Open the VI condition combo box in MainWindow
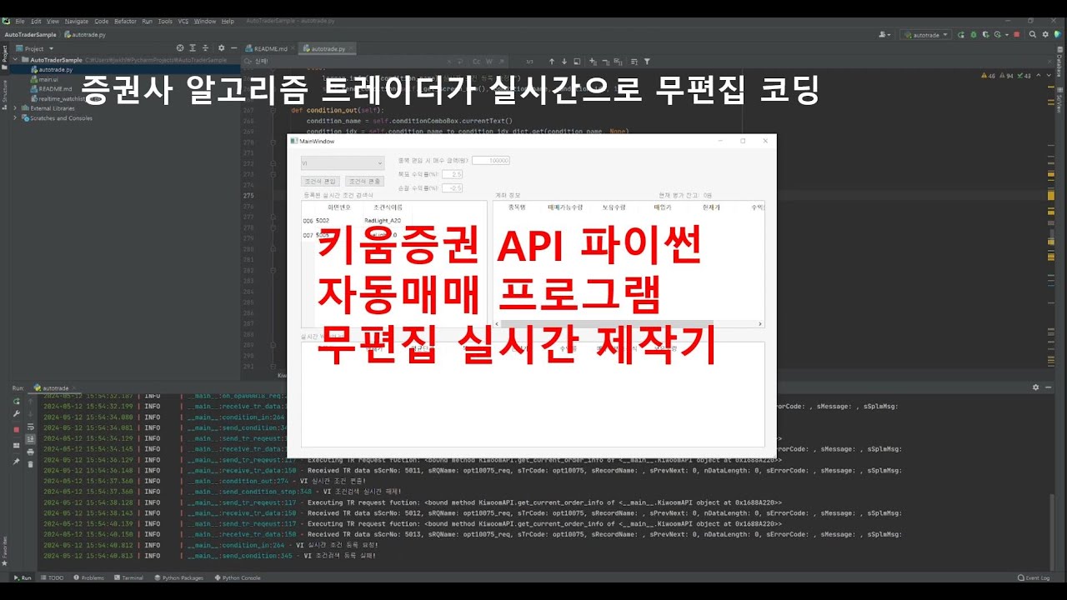The width and height of the screenshot is (1067, 600). 343,163
